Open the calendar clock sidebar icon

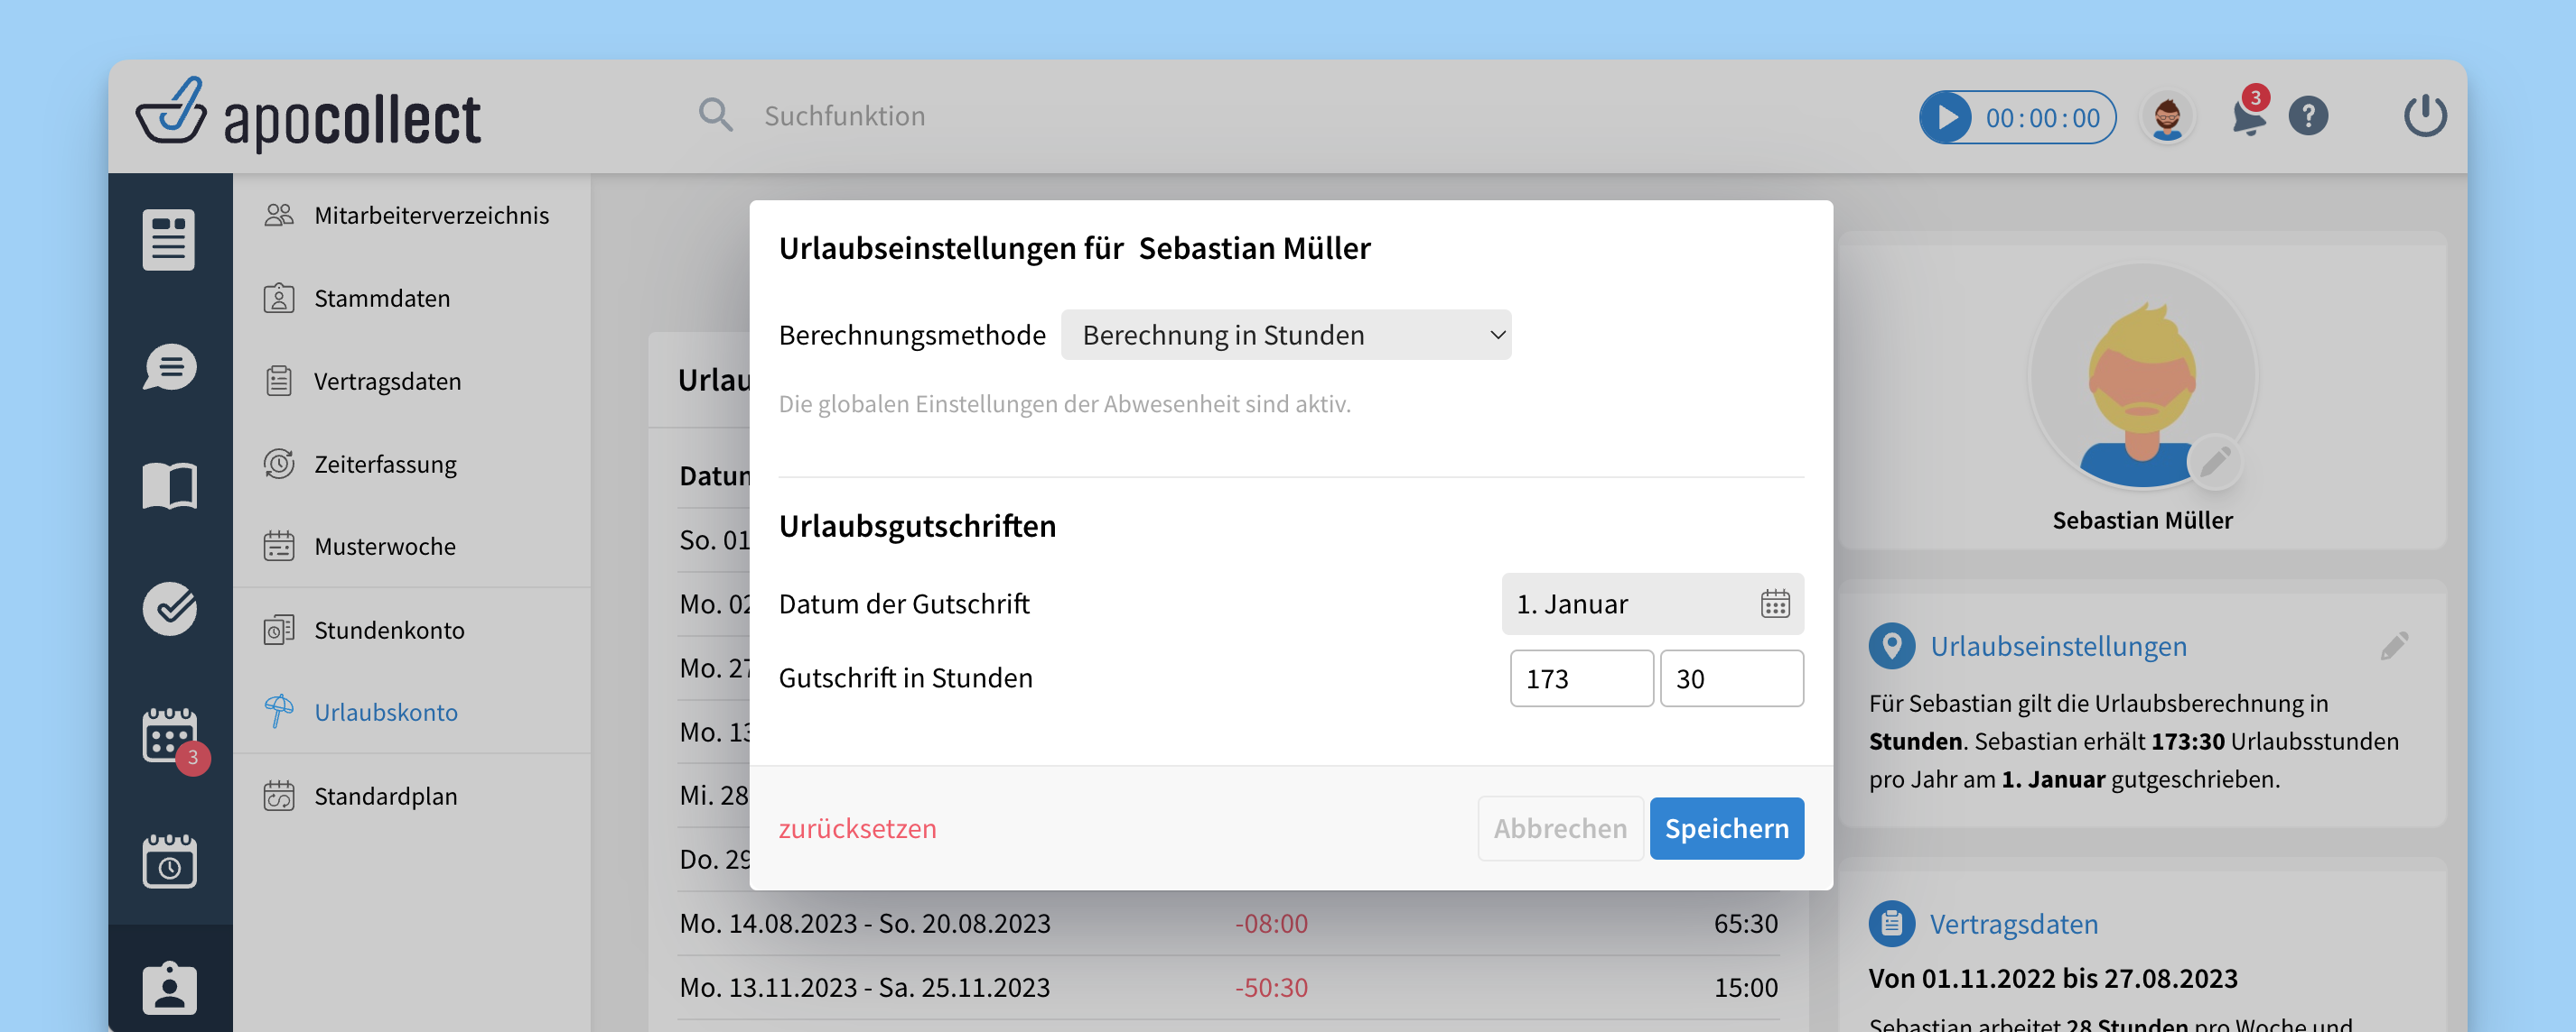(x=169, y=862)
